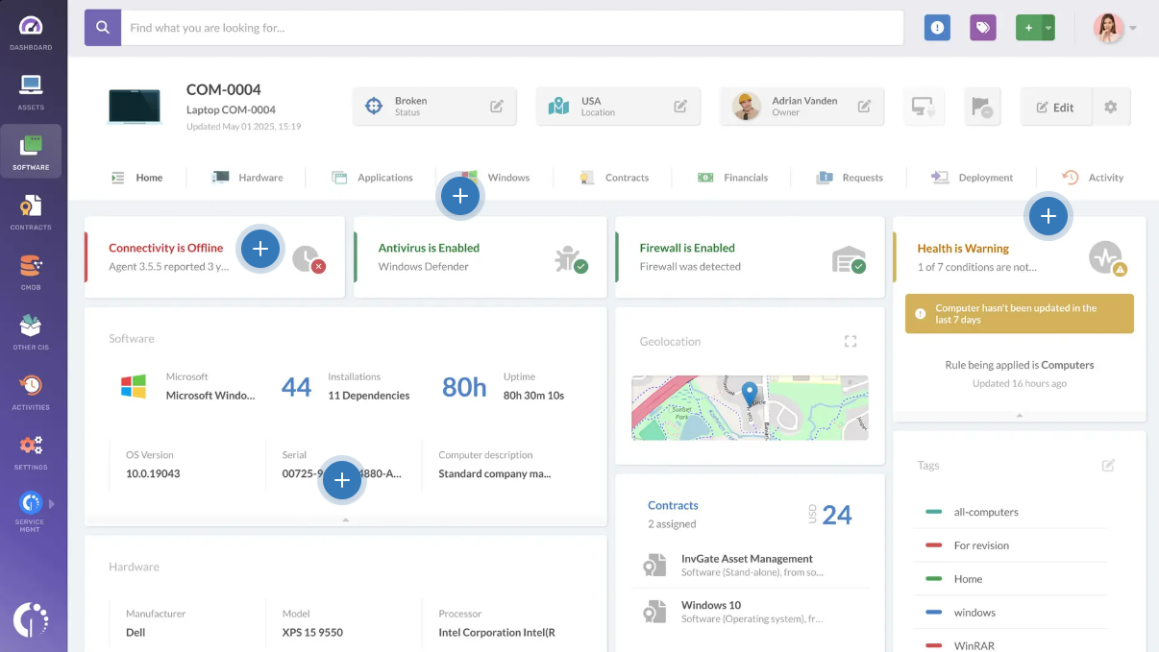Screen dimensions: 1159x652
Task: Open the asset settings gear icon
Action: pyautogui.click(x=1111, y=108)
